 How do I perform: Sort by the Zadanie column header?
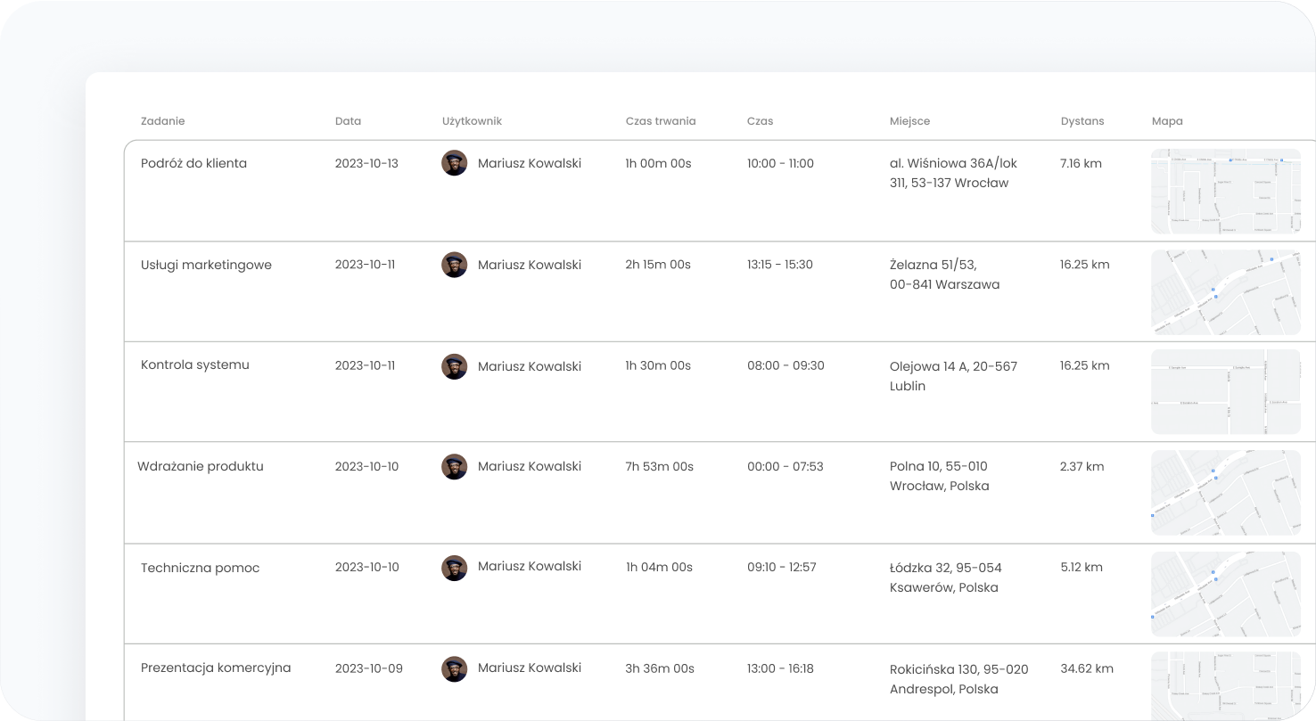(163, 121)
